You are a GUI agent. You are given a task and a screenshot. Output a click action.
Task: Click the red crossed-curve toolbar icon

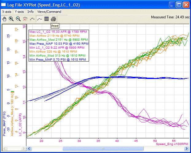click(x=25, y=19)
